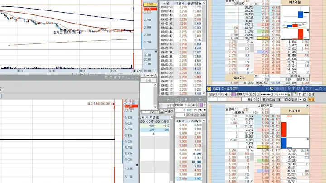Click the up-down arrows icon in order toolbar
Image resolution: width=326 pixels, height=183 pixels.
point(299,94)
